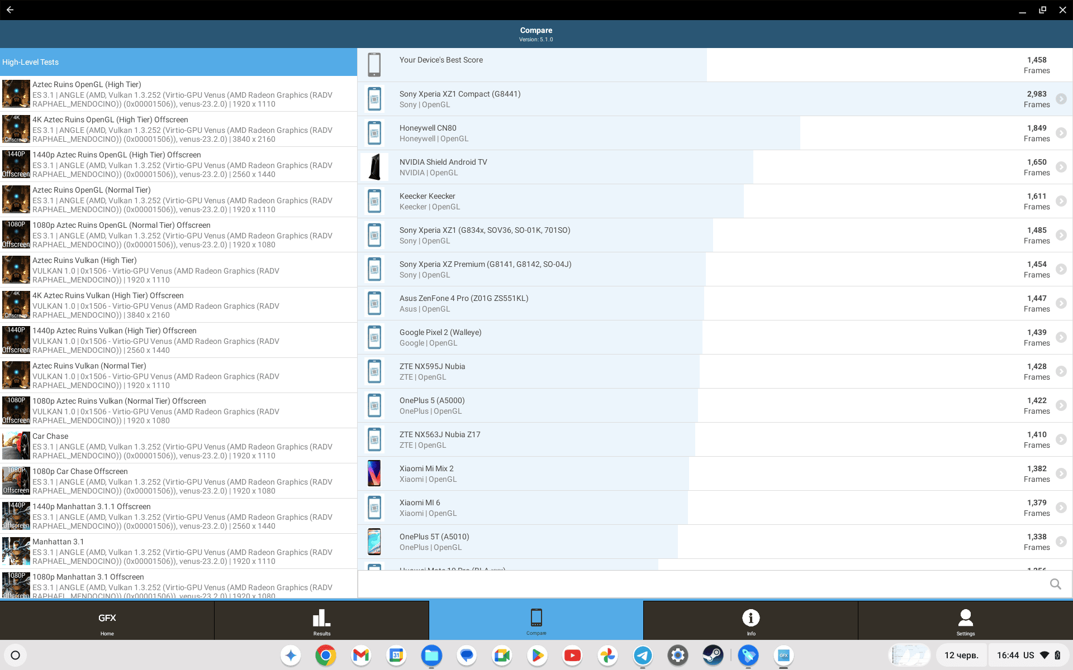Viewport: 1073px width, 670px height.
Task: Click Manhattan 3.1 test thumbnail
Action: point(16,551)
